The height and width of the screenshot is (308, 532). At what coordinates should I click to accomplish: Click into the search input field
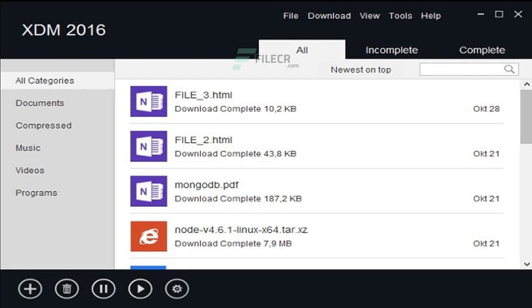pyautogui.click(x=469, y=69)
